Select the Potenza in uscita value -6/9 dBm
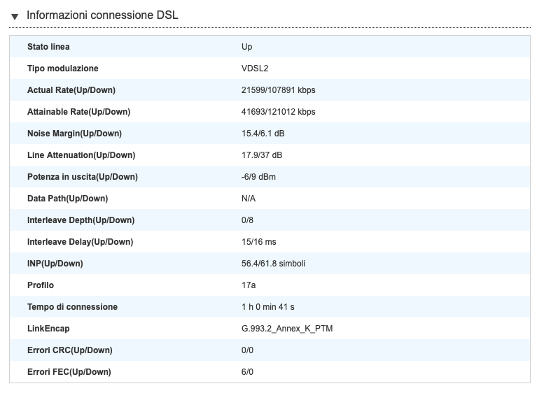 point(258,177)
